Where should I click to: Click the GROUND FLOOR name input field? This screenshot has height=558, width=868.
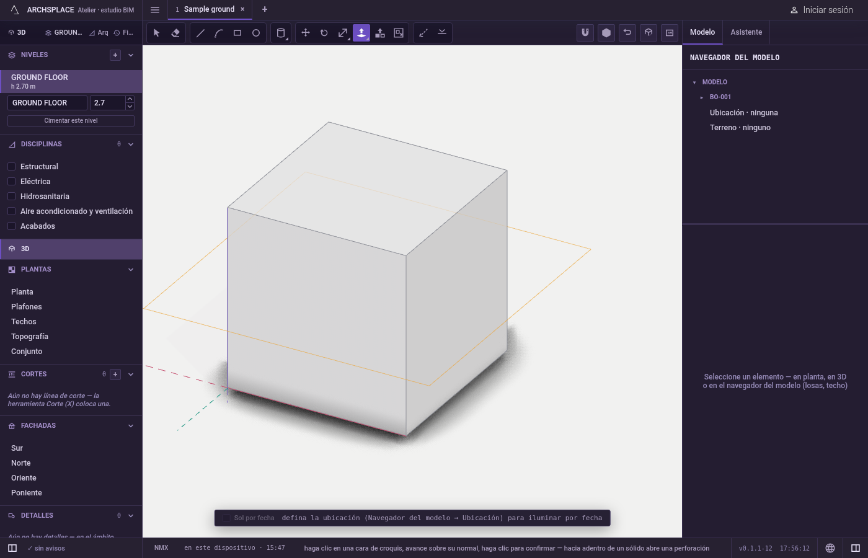[x=47, y=103]
